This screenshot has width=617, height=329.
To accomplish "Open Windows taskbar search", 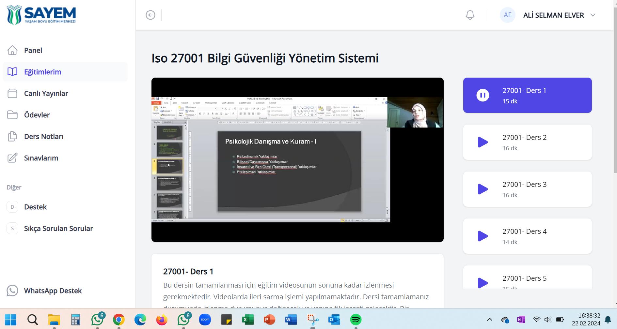I will pyautogui.click(x=32, y=320).
